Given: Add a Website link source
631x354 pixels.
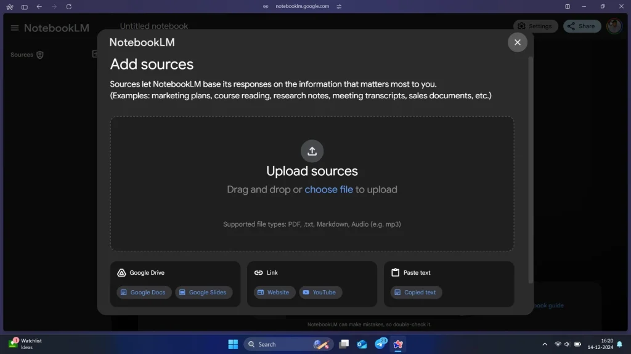Looking at the screenshot, I should (x=274, y=292).
